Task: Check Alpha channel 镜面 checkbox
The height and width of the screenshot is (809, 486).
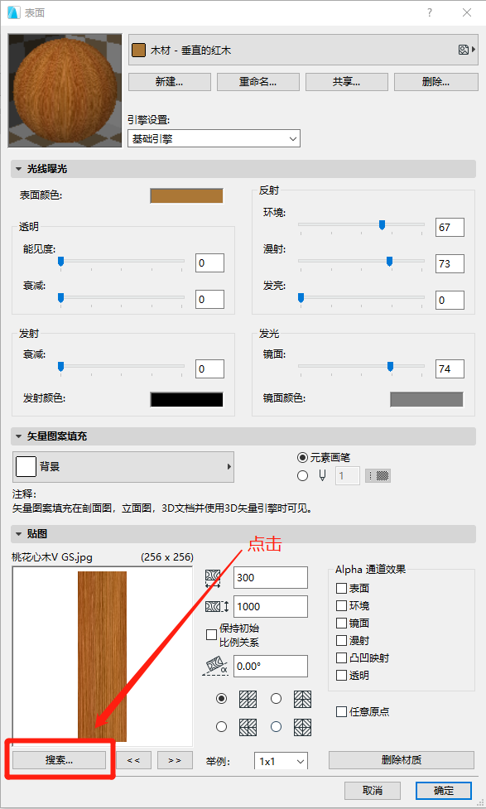Action: (341, 624)
